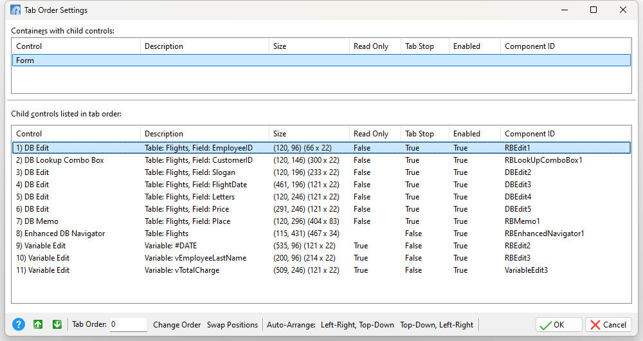The image size is (643, 341).
Task: Click 'Variable: vTotalCharge' cell
Action: click(x=182, y=270)
